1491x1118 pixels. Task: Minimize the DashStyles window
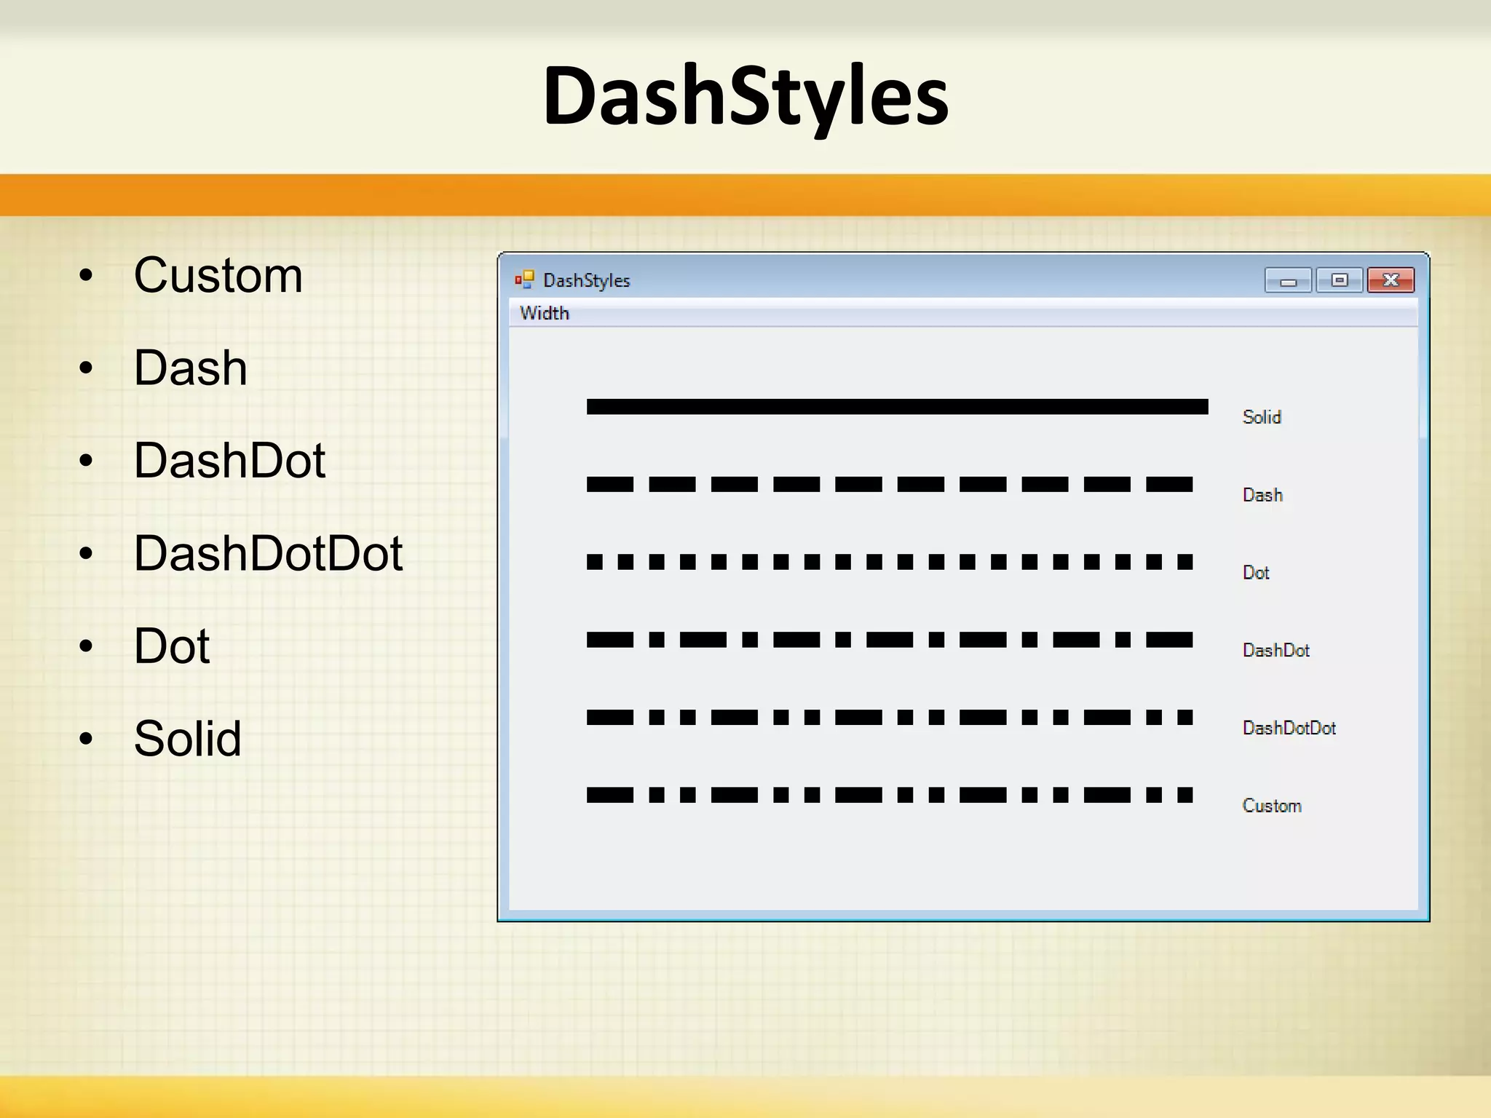coord(1287,280)
